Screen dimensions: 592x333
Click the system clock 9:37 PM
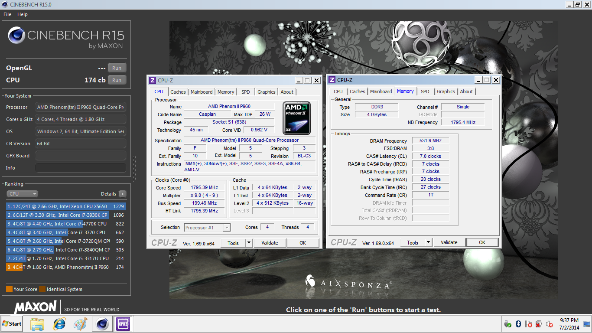pyautogui.click(x=569, y=320)
